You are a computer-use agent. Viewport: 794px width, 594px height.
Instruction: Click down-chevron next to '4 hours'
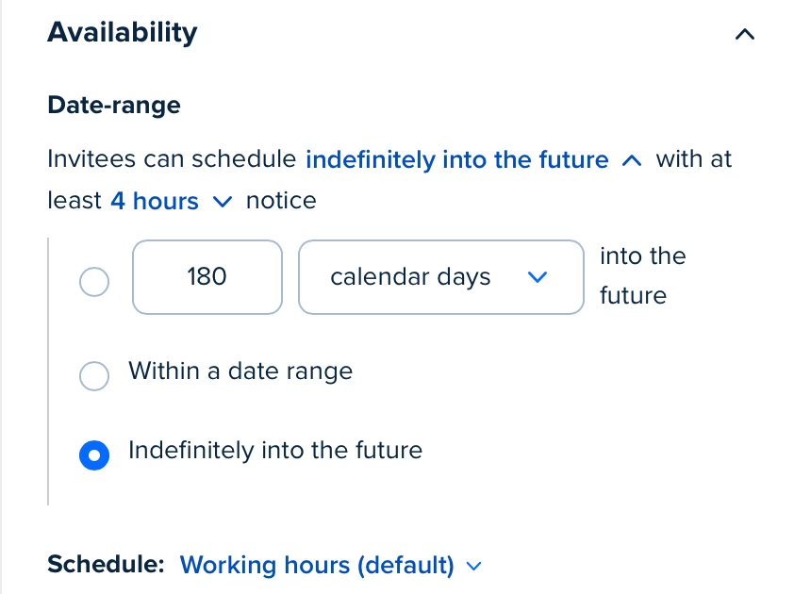[x=223, y=202]
